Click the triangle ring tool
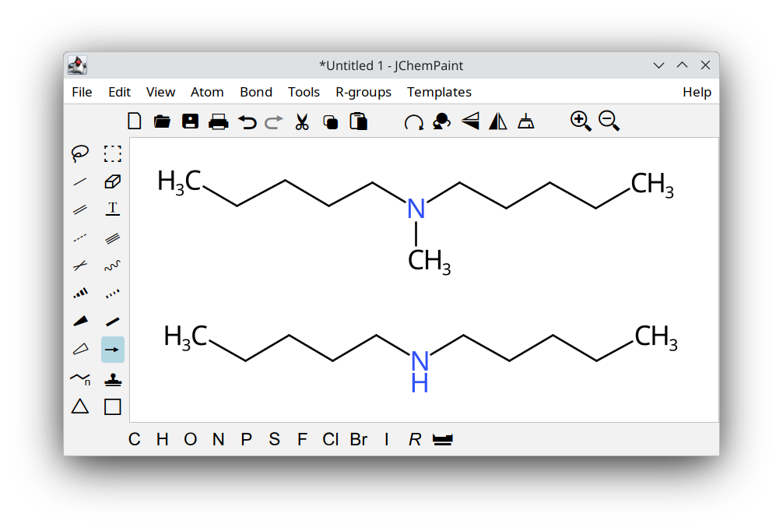783x531 pixels. [80, 406]
